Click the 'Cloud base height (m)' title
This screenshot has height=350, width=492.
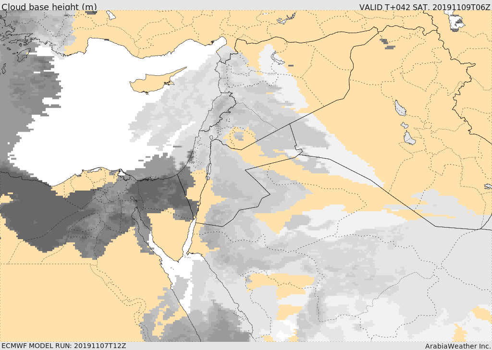pyautogui.click(x=49, y=7)
